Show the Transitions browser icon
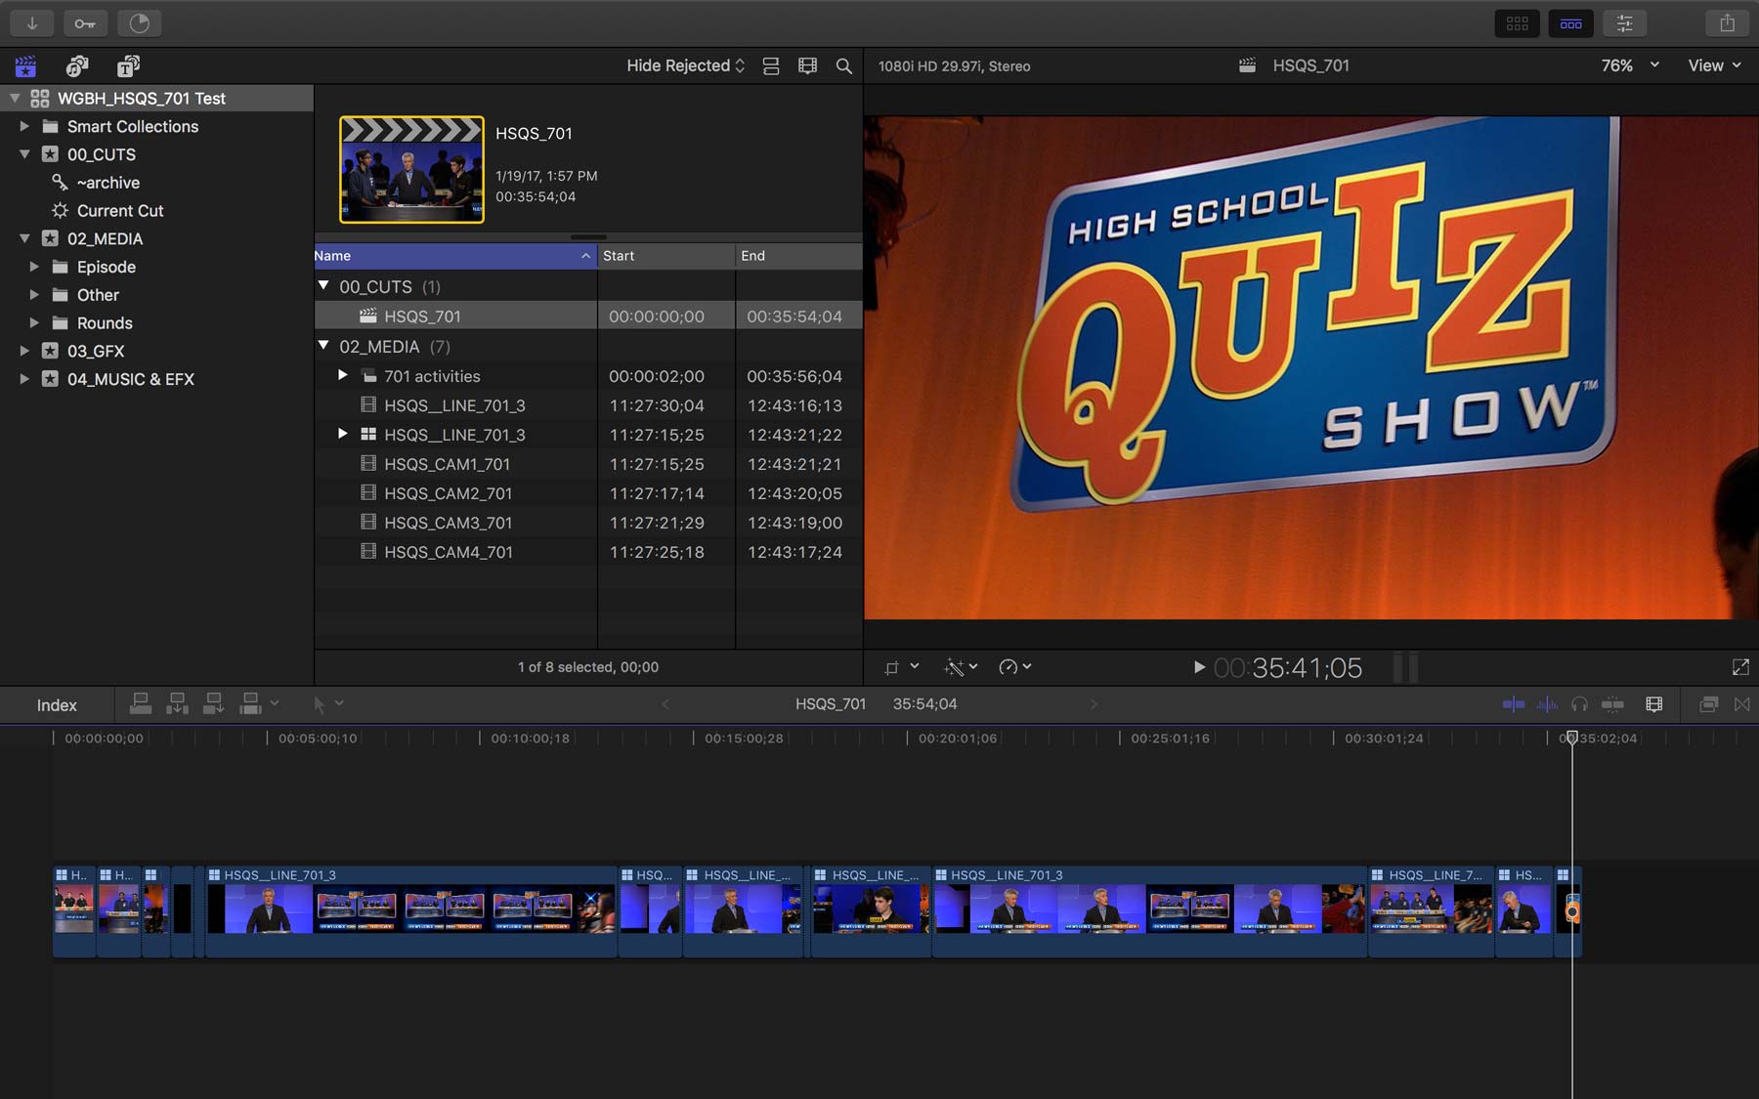1759x1099 pixels. coord(1741,704)
